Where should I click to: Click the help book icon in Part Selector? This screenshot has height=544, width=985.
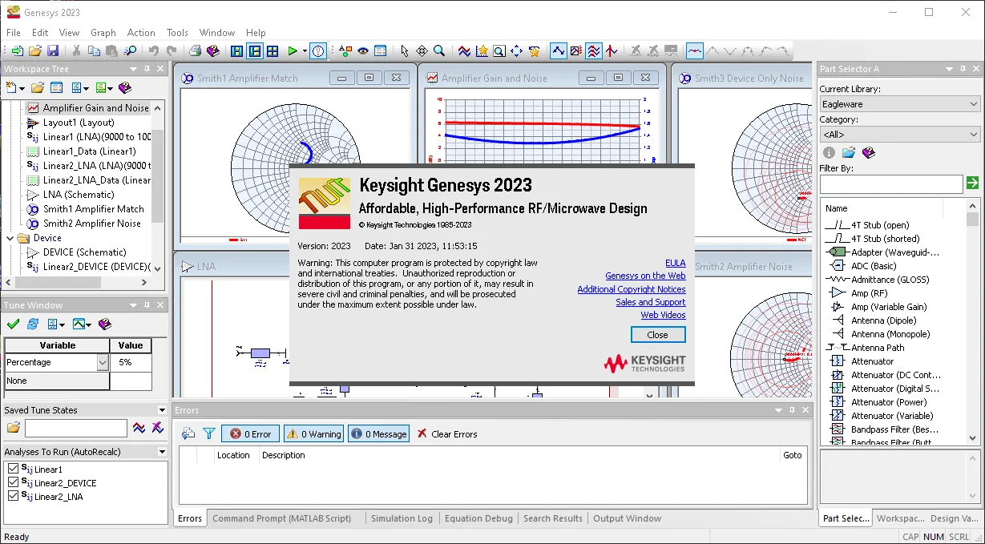[869, 152]
